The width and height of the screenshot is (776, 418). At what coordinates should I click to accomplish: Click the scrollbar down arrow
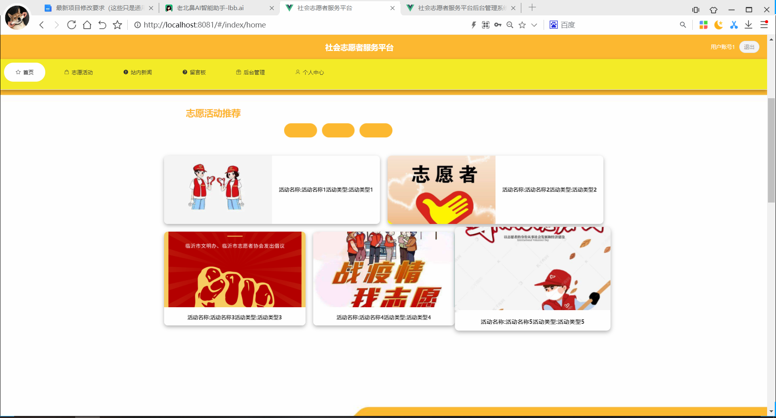(771, 412)
